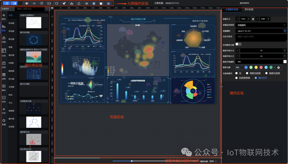The height and width of the screenshot is (164, 288).
Task: Open the 缩放比例 52% dropdown
Action: (x=213, y=161)
